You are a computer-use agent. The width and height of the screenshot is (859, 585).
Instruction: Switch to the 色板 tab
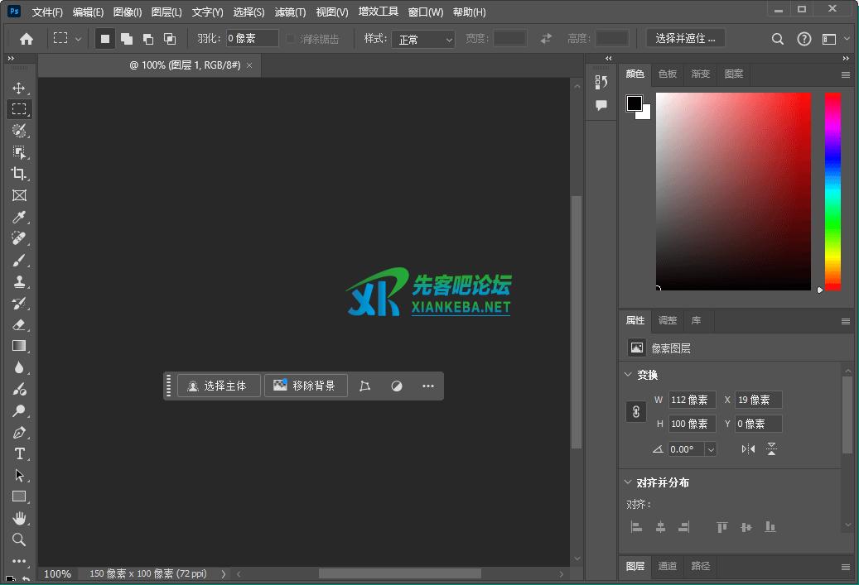[x=667, y=74]
